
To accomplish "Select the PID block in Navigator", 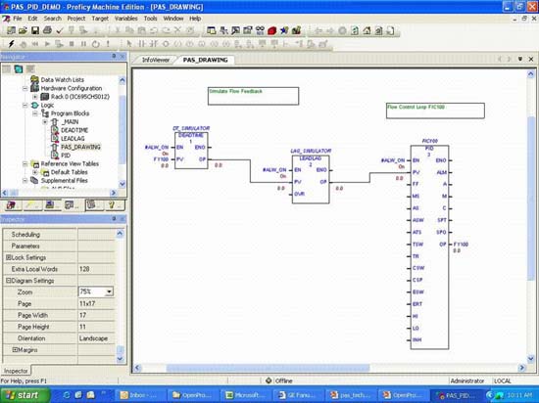I will point(66,156).
